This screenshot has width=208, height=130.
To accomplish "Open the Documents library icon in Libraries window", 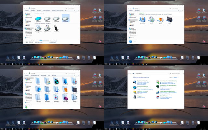I will pos(142,19).
